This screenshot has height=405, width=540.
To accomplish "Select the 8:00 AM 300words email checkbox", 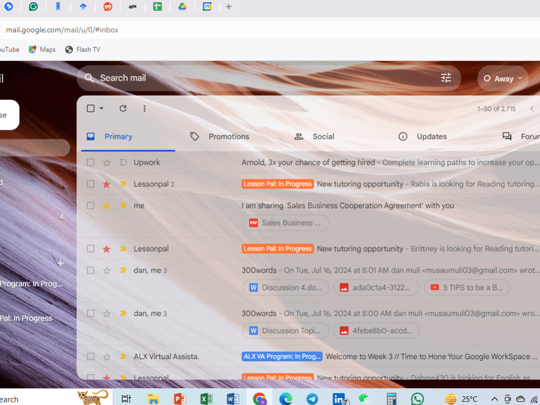I will coord(91,313).
